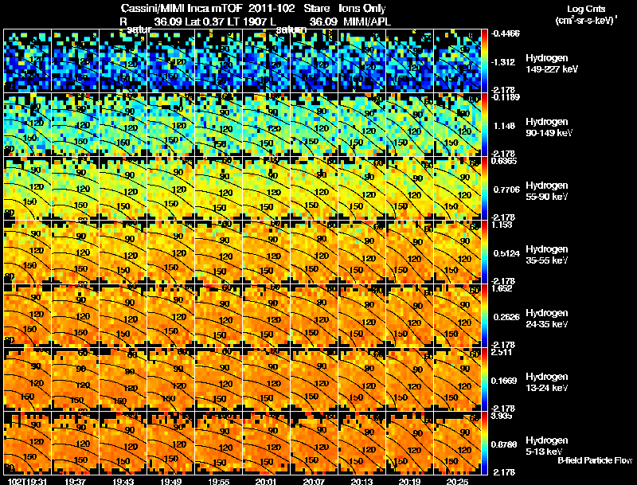The height and width of the screenshot is (485, 637).
Task: Click the '1.148' colorbar value
Action: 505,126
